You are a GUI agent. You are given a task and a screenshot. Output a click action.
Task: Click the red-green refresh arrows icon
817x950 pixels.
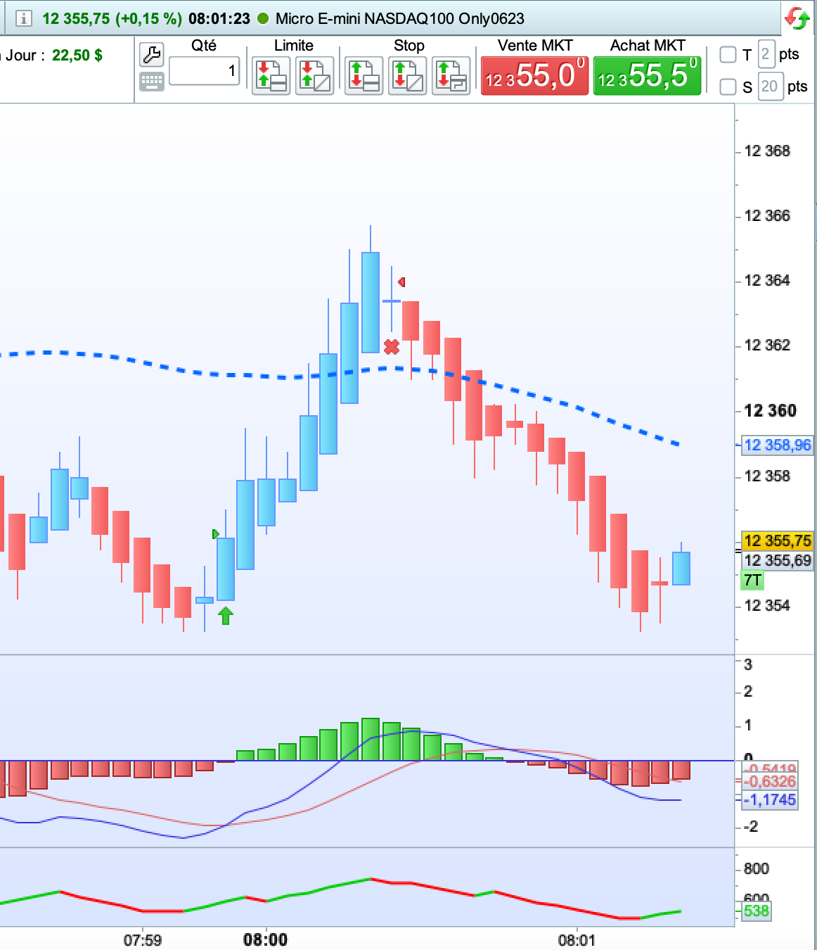pyautogui.click(x=797, y=18)
